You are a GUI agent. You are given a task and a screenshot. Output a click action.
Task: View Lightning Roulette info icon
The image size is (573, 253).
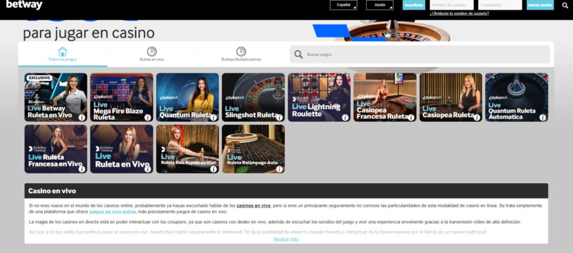tap(345, 117)
